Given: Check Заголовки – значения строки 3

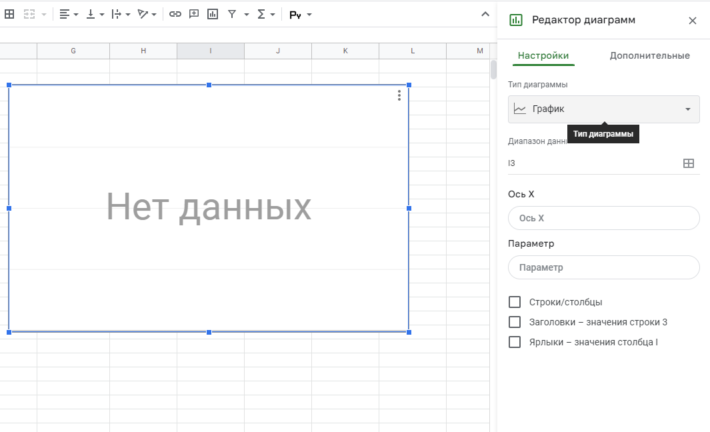Looking at the screenshot, I should tap(515, 322).
